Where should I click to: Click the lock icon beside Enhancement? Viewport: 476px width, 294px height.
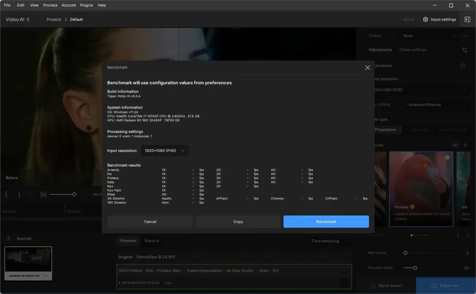(x=463, y=66)
